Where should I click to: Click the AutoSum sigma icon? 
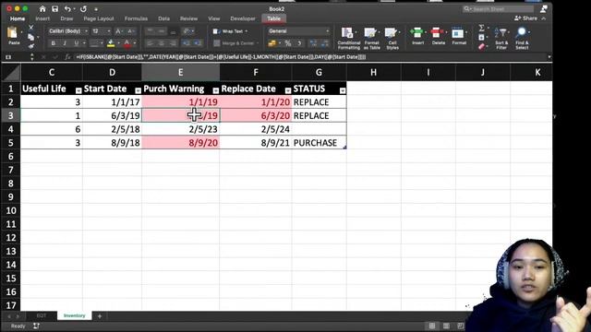tap(481, 28)
